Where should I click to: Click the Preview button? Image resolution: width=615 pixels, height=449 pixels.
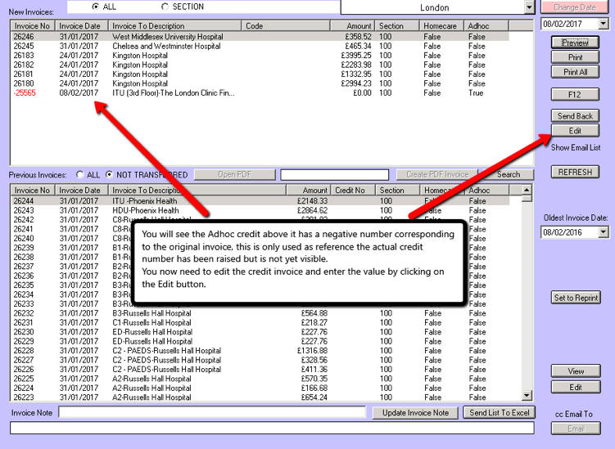click(x=575, y=43)
